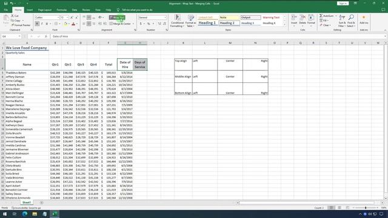Click the Copy command icon
The image size is (388, 218).
[13, 21]
